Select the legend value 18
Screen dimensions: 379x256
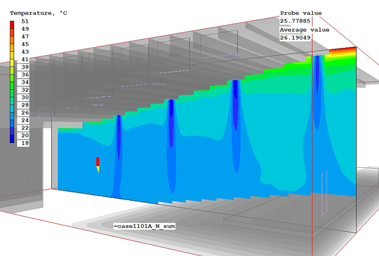25,143
